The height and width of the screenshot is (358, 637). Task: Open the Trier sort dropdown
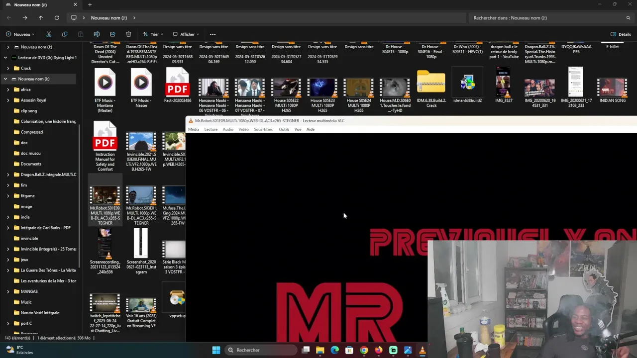click(x=153, y=34)
